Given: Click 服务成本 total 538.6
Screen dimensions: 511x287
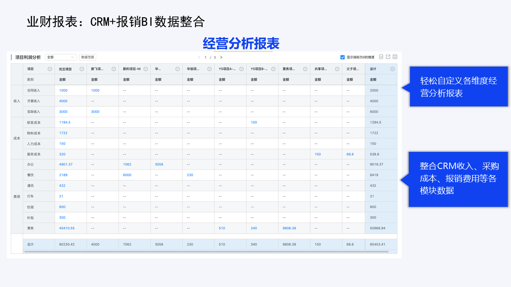Looking at the screenshot, I should coord(374,154).
